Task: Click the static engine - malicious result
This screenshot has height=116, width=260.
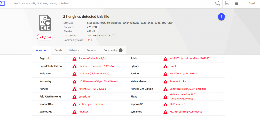Action: tap(92, 104)
